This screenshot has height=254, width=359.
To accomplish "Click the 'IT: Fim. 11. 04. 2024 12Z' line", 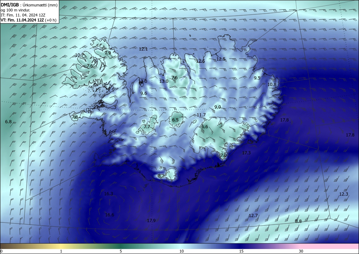I will (x=23, y=15).
